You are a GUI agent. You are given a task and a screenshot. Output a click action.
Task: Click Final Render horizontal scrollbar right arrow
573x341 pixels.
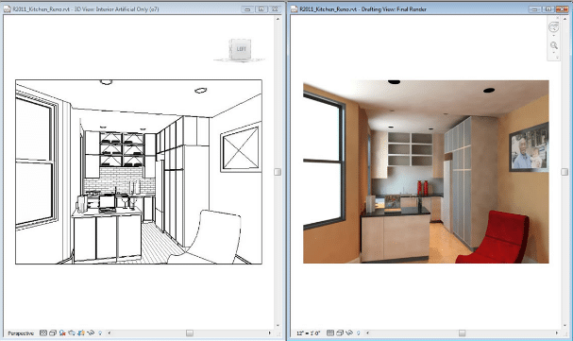[557, 332]
